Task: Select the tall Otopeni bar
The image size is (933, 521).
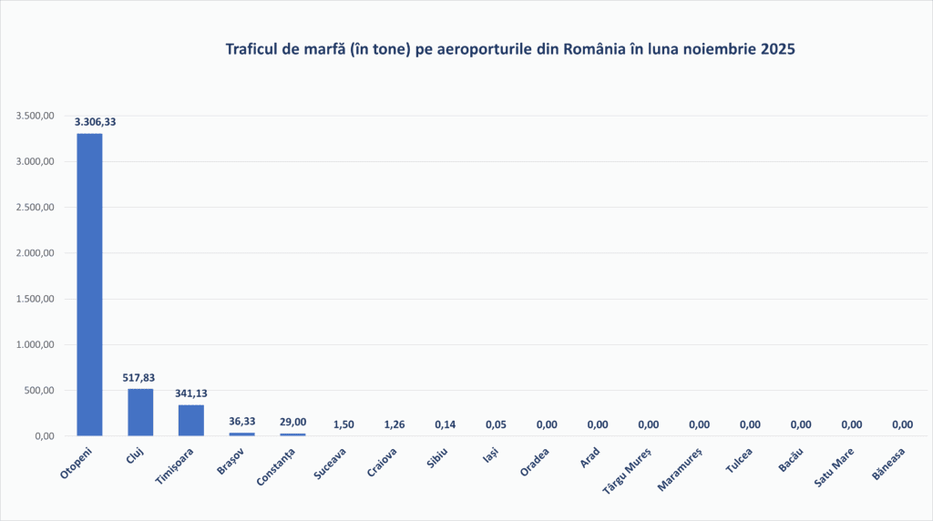Action: pos(89,284)
